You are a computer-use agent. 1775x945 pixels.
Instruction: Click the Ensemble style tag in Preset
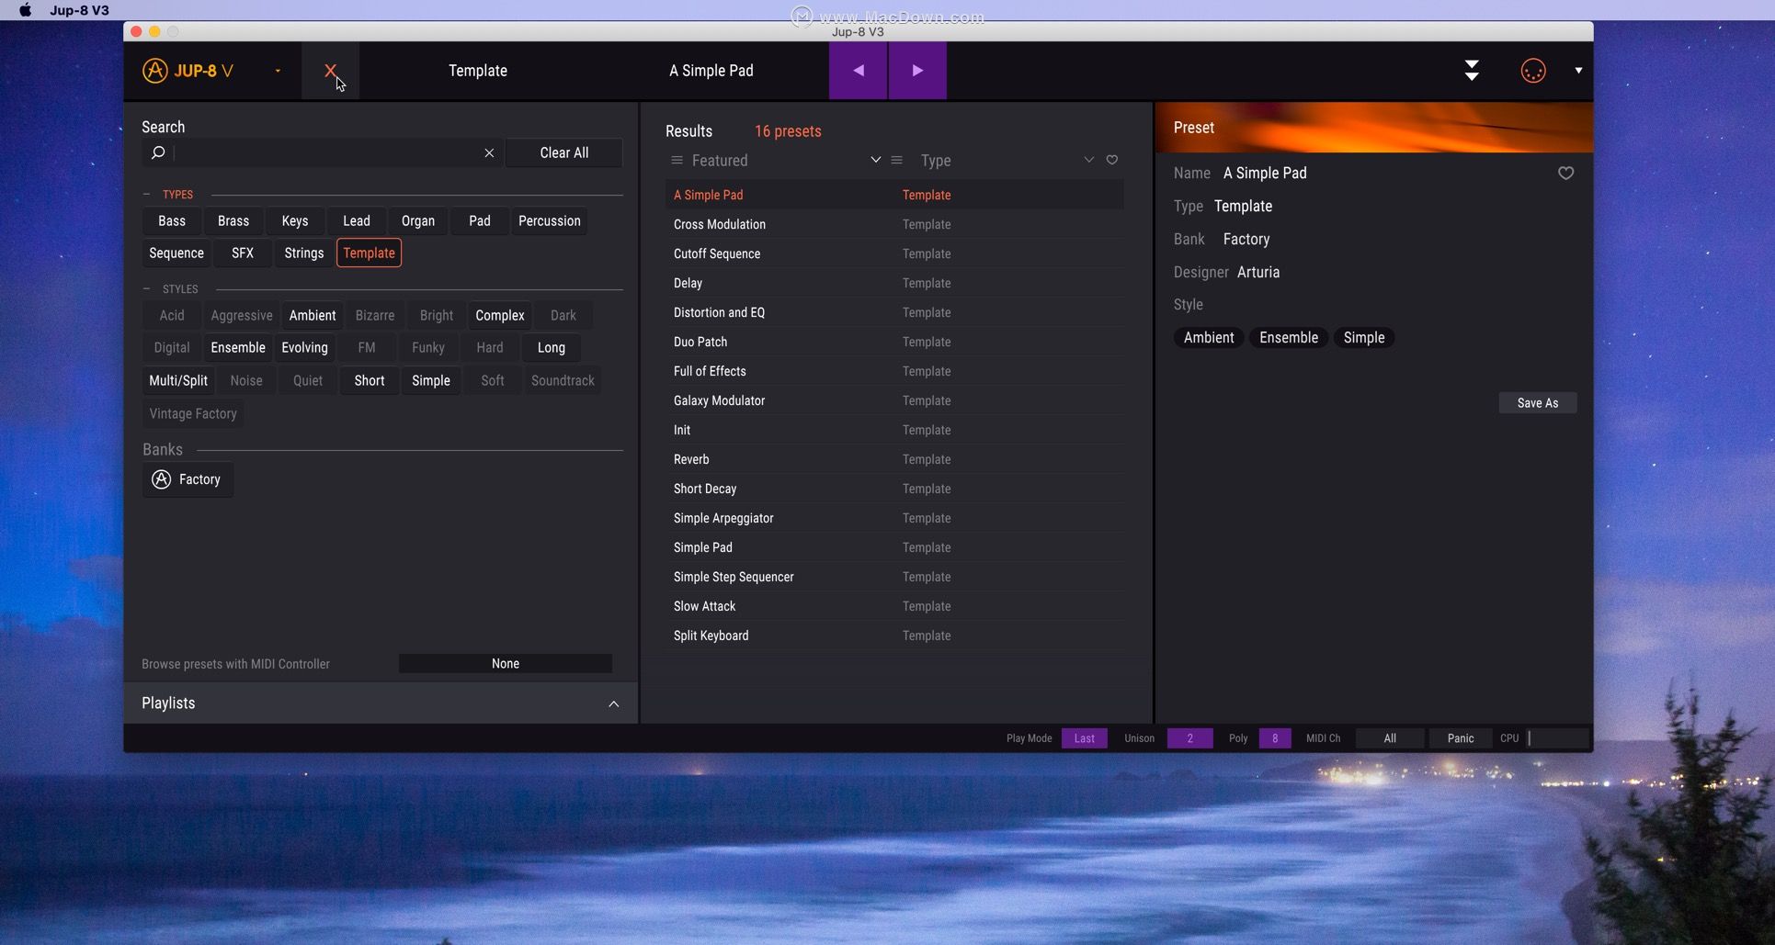pyautogui.click(x=1289, y=338)
